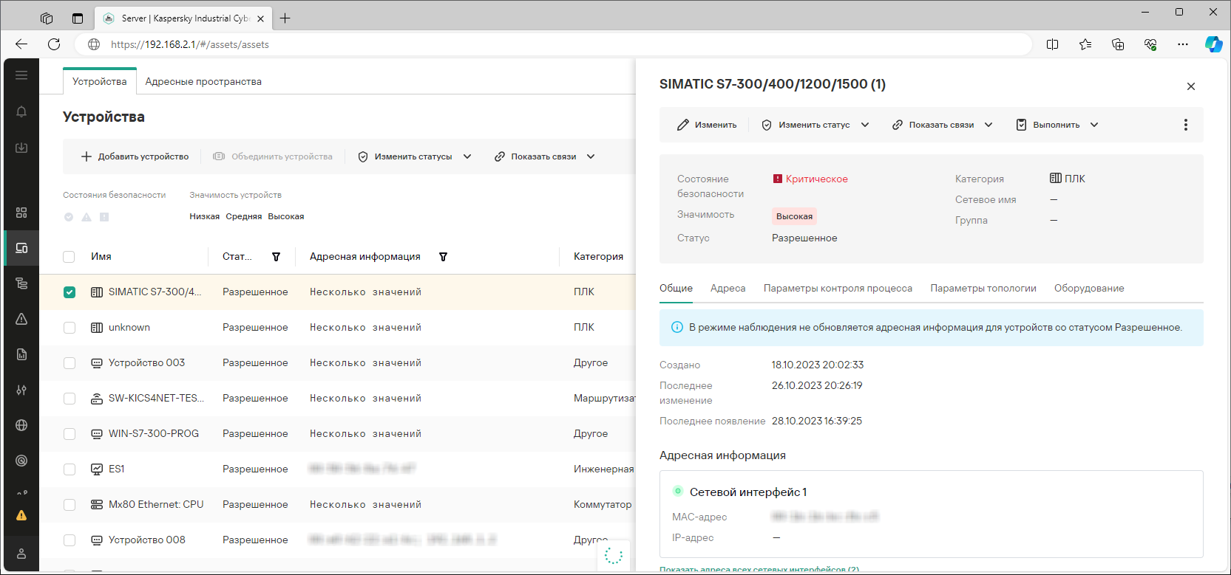Open the three-dot more actions menu

tap(1186, 125)
